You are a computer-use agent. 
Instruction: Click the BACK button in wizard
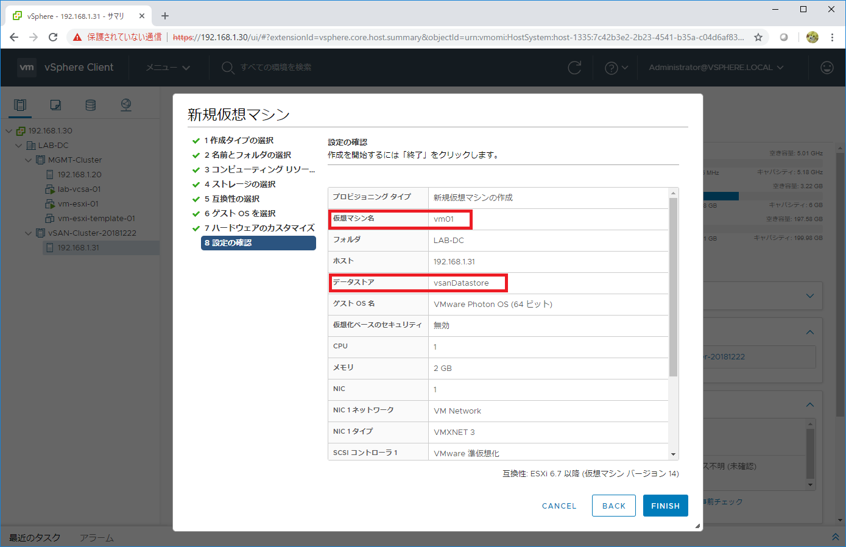point(613,506)
